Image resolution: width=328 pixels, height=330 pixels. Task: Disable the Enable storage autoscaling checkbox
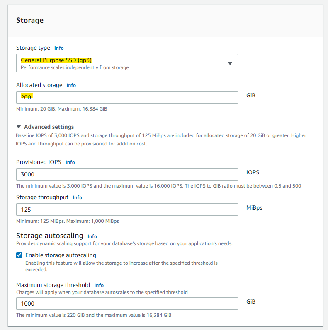tap(19, 255)
